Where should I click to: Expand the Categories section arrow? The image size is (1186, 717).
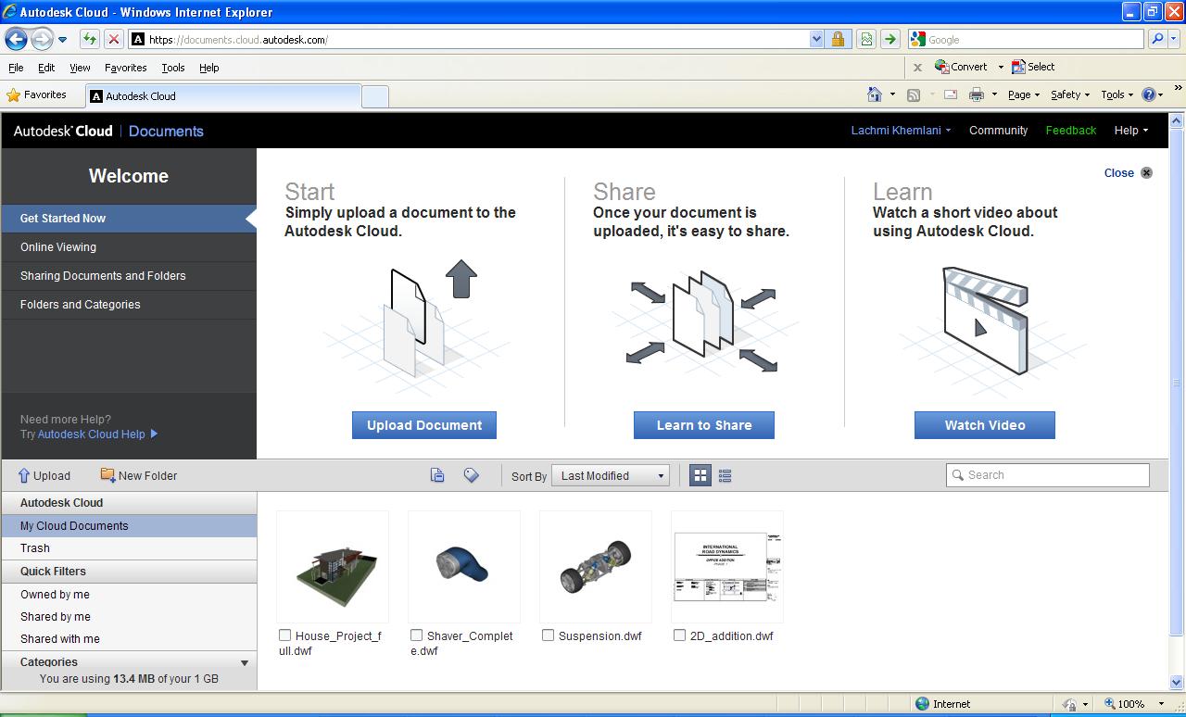click(245, 662)
